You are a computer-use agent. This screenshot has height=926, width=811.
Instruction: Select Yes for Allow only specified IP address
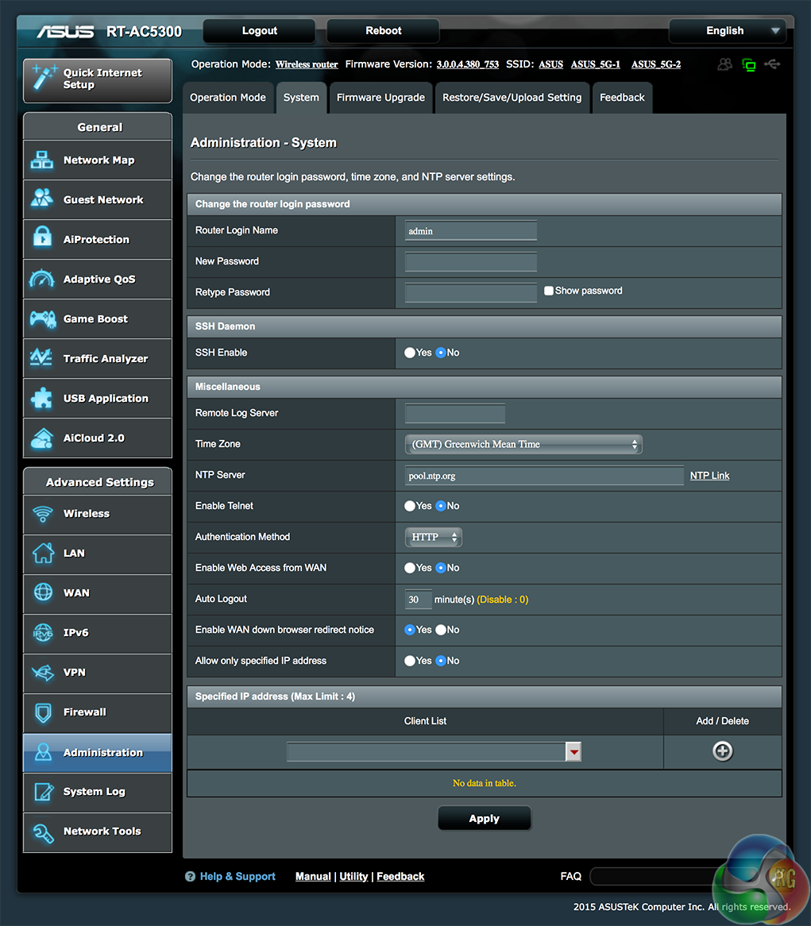pyautogui.click(x=410, y=661)
